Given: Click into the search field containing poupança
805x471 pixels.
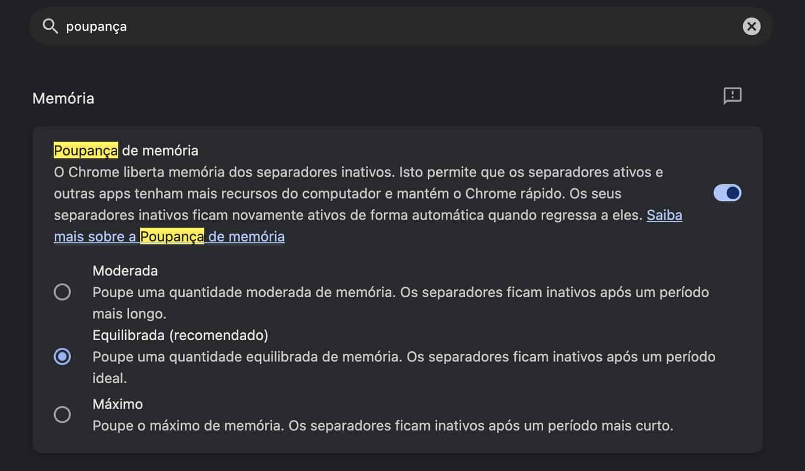Looking at the screenshot, I should (391, 26).
